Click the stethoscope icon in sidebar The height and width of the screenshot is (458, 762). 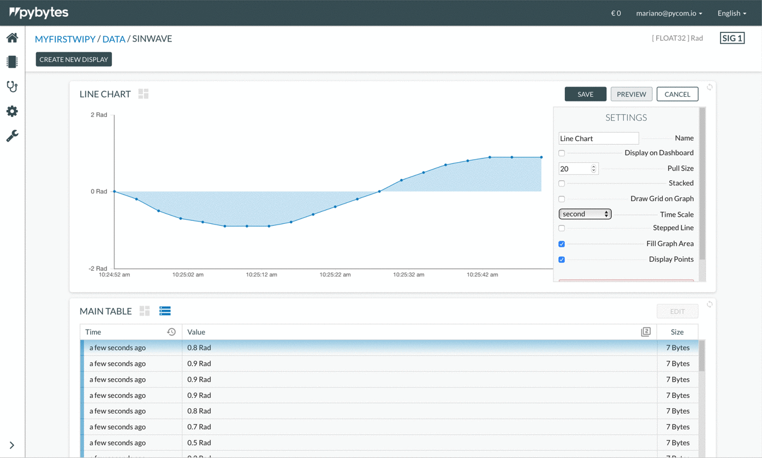pyautogui.click(x=12, y=86)
